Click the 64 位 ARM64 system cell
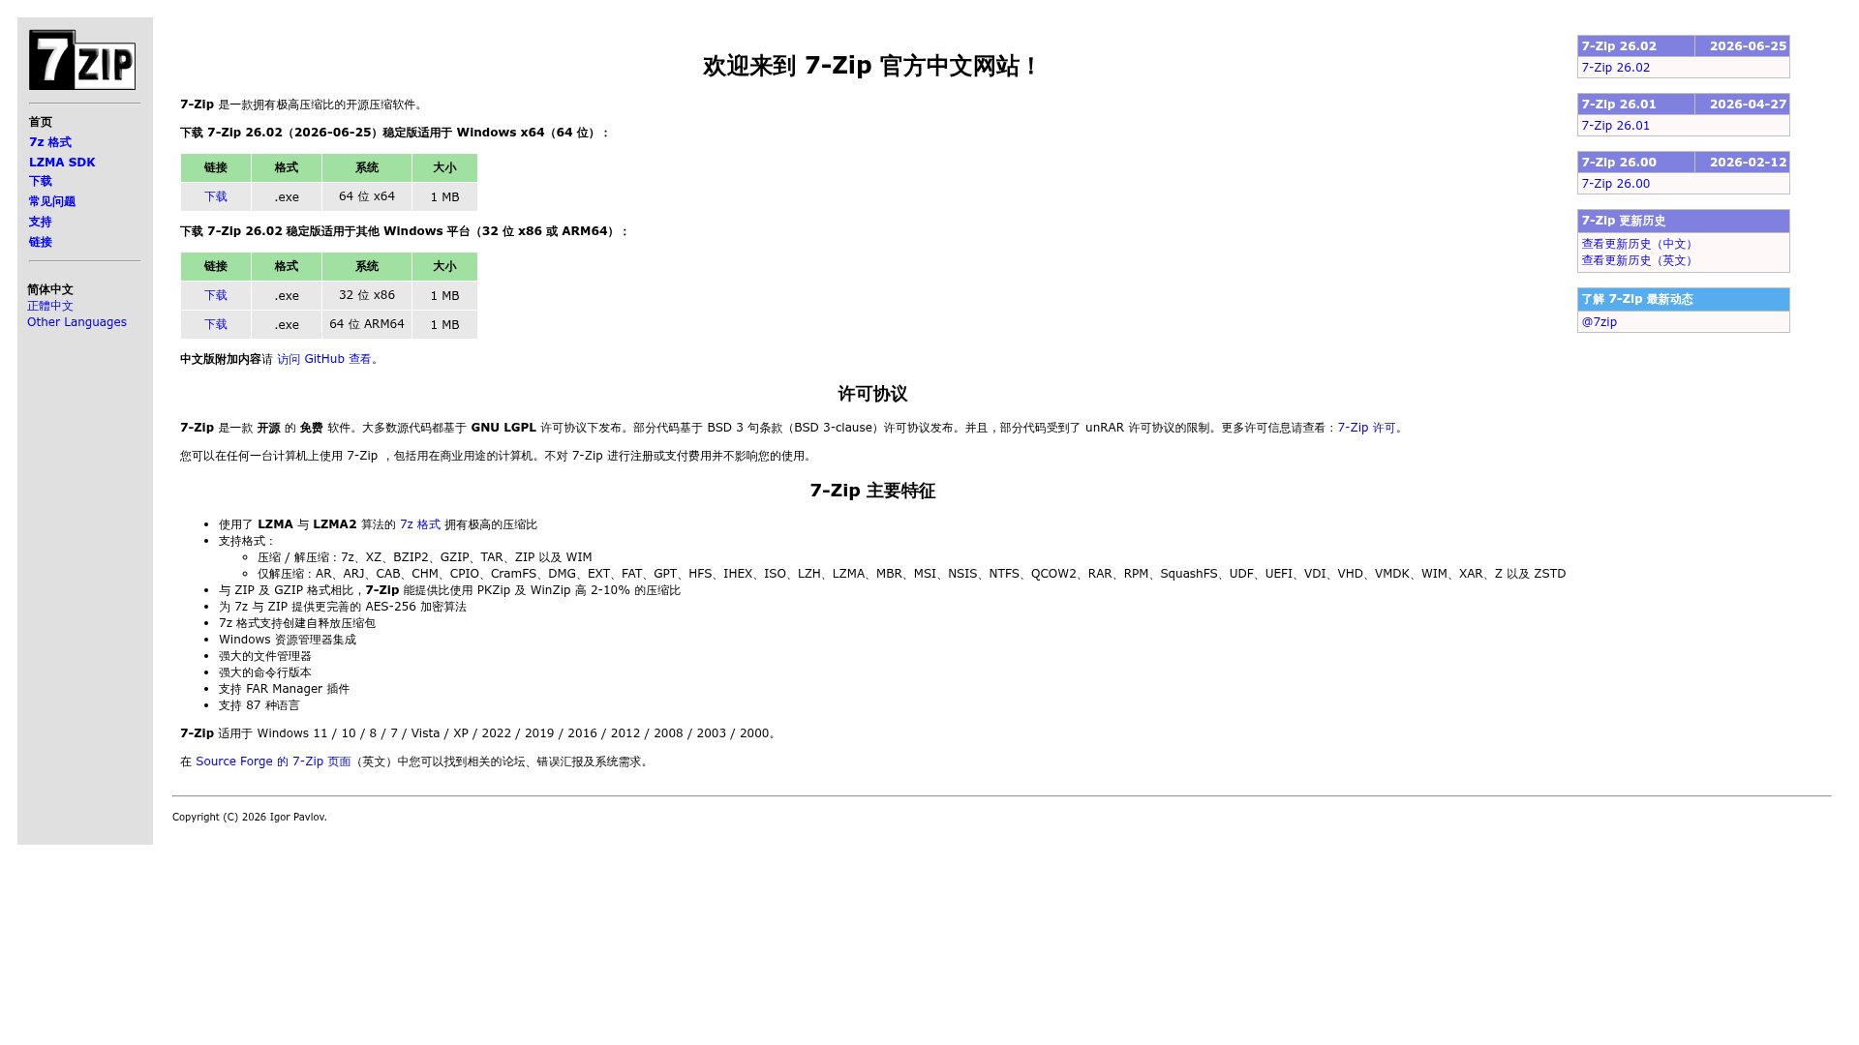Viewport: 1859px width, 1045px height. (x=367, y=324)
